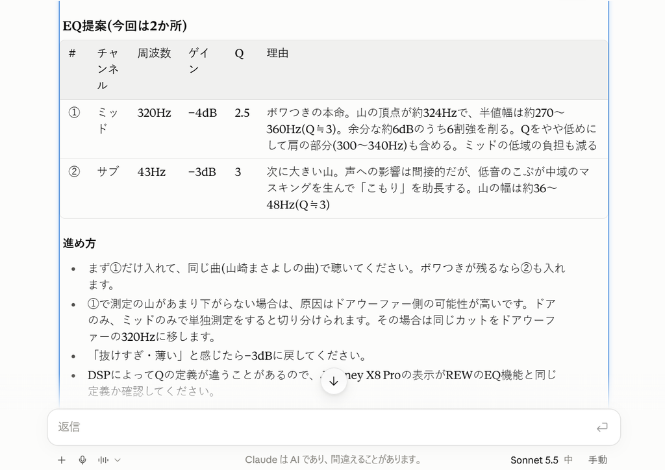Click the bullet starting ①で測定の山が

pos(322,321)
